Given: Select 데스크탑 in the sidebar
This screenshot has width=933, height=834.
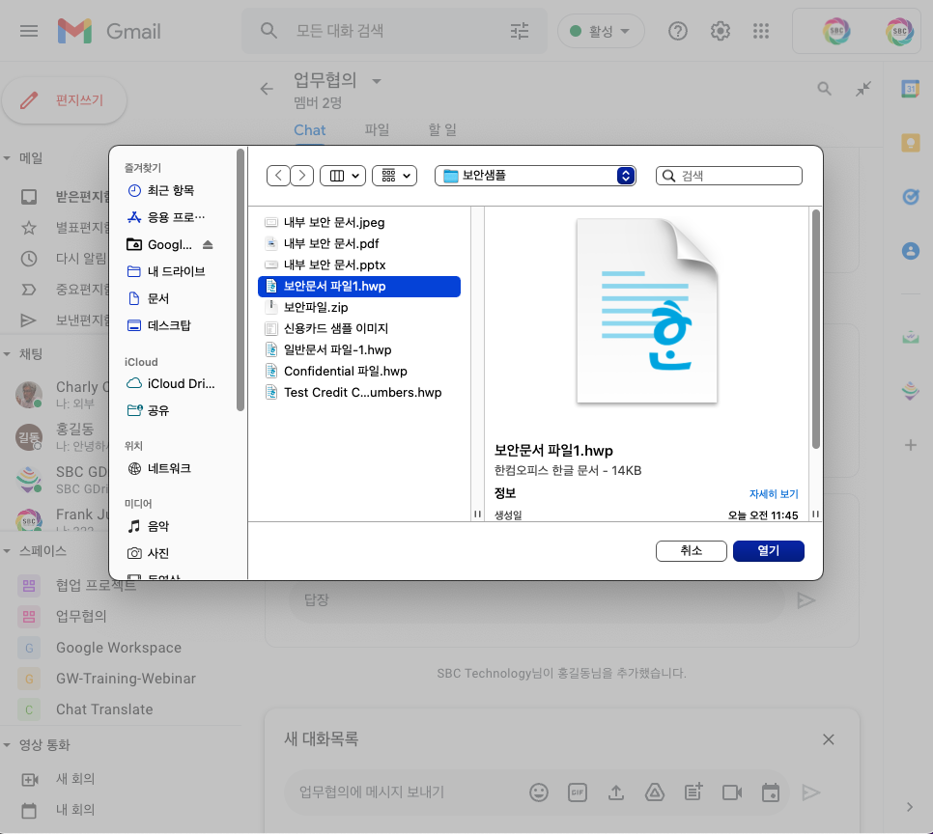Looking at the screenshot, I should tap(169, 325).
